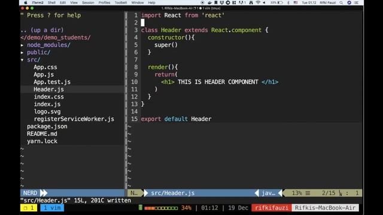Click the Siri icon in menu bar
383x215 pixels.
[x=349, y=2]
